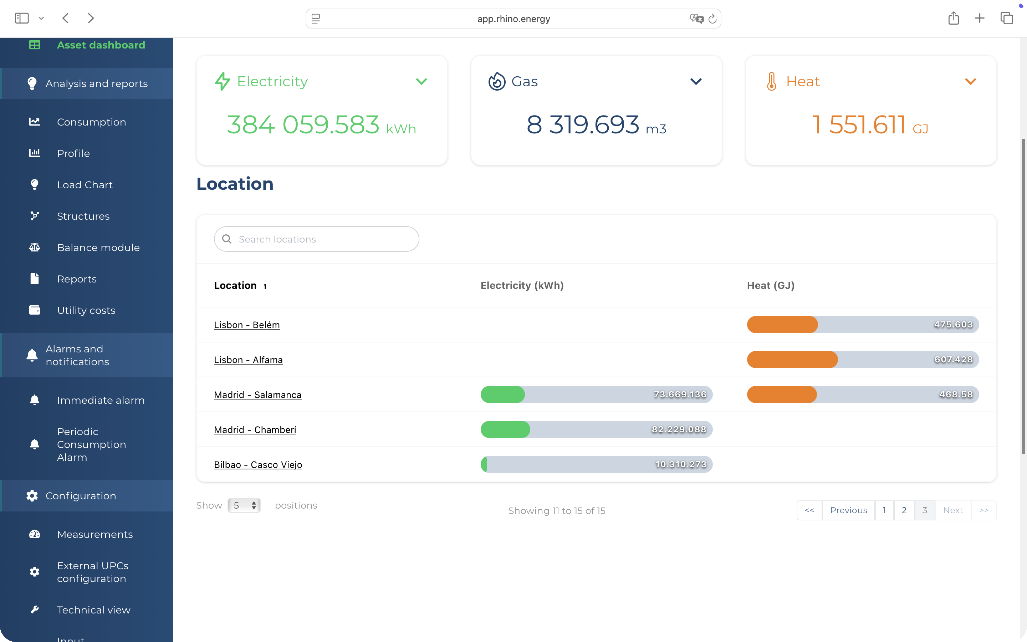Click the Electricity lightning bolt icon
The width and height of the screenshot is (1027, 642).
click(x=223, y=81)
